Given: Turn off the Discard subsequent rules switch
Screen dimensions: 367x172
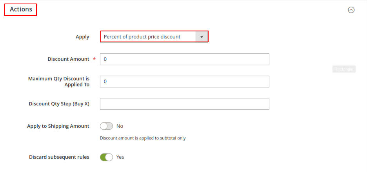Looking at the screenshot, I should point(106,157).
